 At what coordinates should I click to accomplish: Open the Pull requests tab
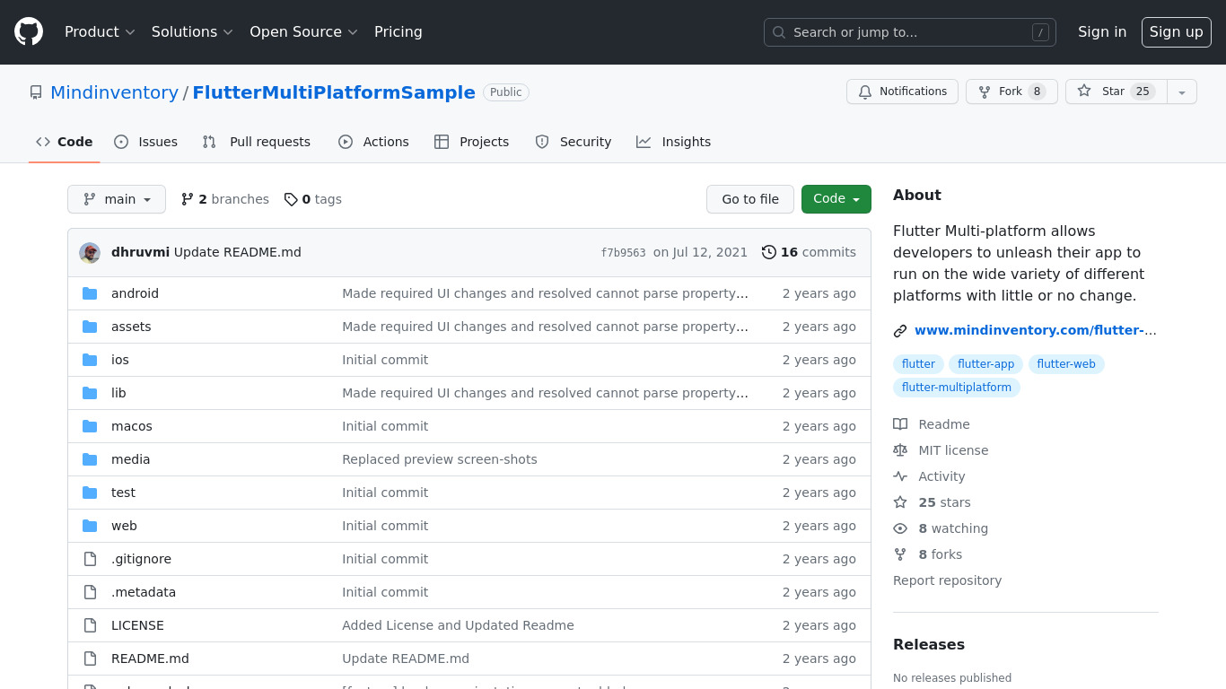click(257, 142)
